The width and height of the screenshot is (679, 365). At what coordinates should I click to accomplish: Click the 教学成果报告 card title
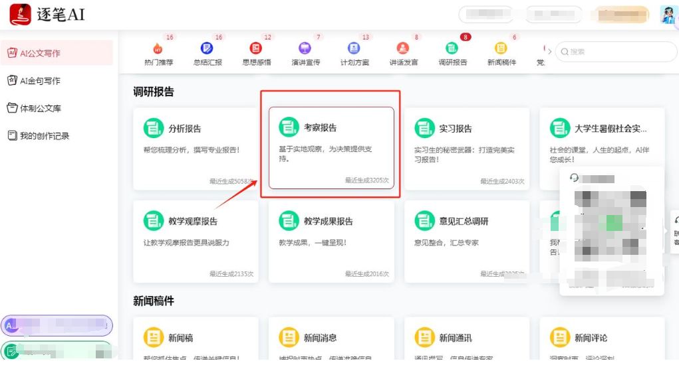(329, 221)
